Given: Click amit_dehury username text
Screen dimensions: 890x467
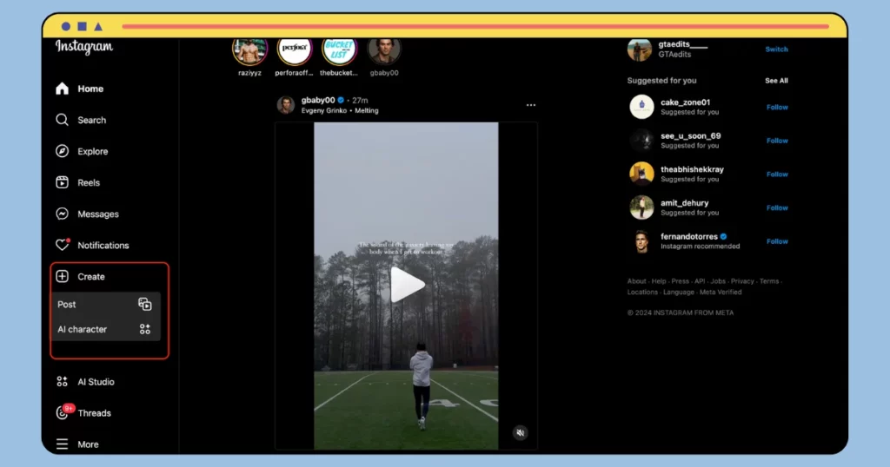Looking at the screenshot, I should click(x=685, y=203).
